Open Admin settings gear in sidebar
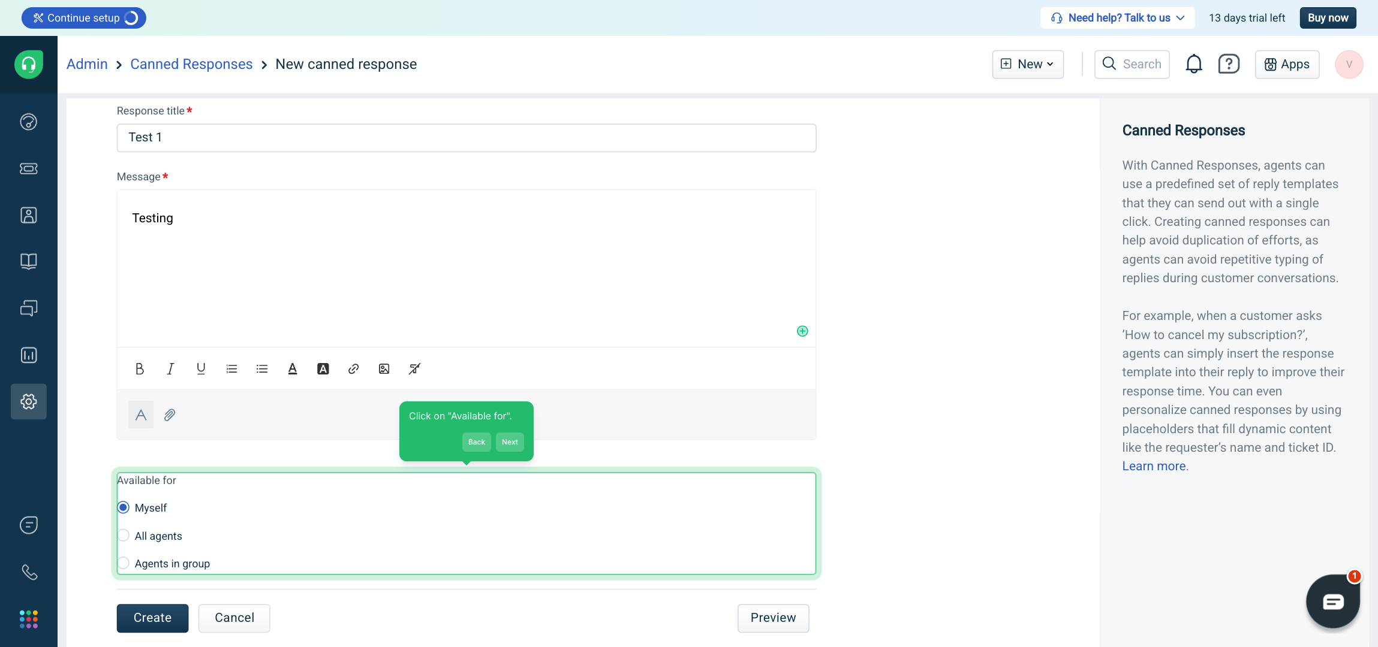The width and height of the screenshot is (1378, 647). [x=29, y=401]
